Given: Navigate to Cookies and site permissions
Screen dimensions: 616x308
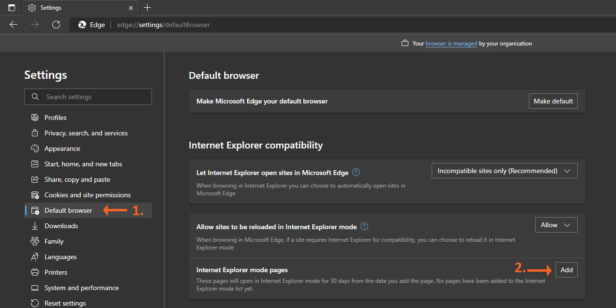Looking at the screenshot, I should pyautogui.click(x=87, y=194).
